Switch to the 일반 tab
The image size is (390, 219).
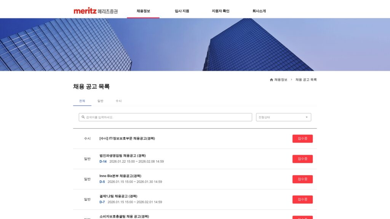coord(100,101)
